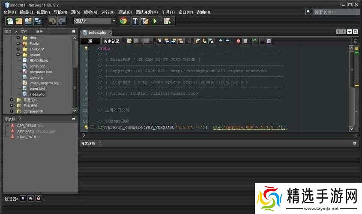Screen dimensions: 362x214
Task: Toggle the middle navigator filter button
Action: point(30,198)
